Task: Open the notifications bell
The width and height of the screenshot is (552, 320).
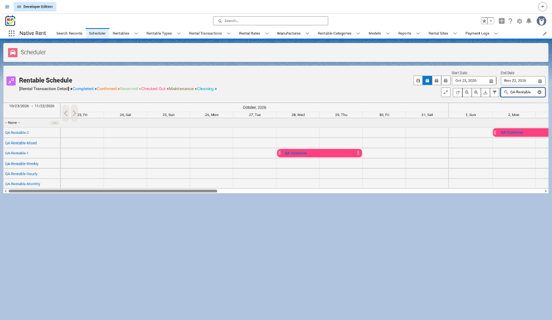Action: click(x=529, y=21)
